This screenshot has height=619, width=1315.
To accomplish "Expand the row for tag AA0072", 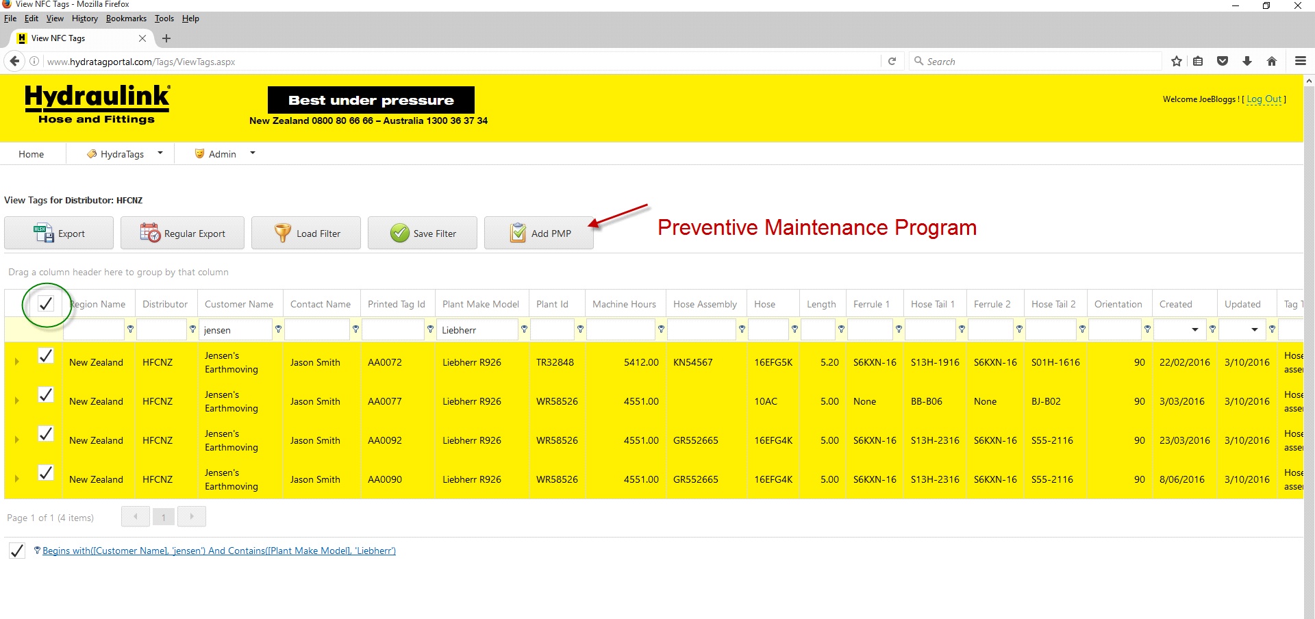I will coord(17,362).
